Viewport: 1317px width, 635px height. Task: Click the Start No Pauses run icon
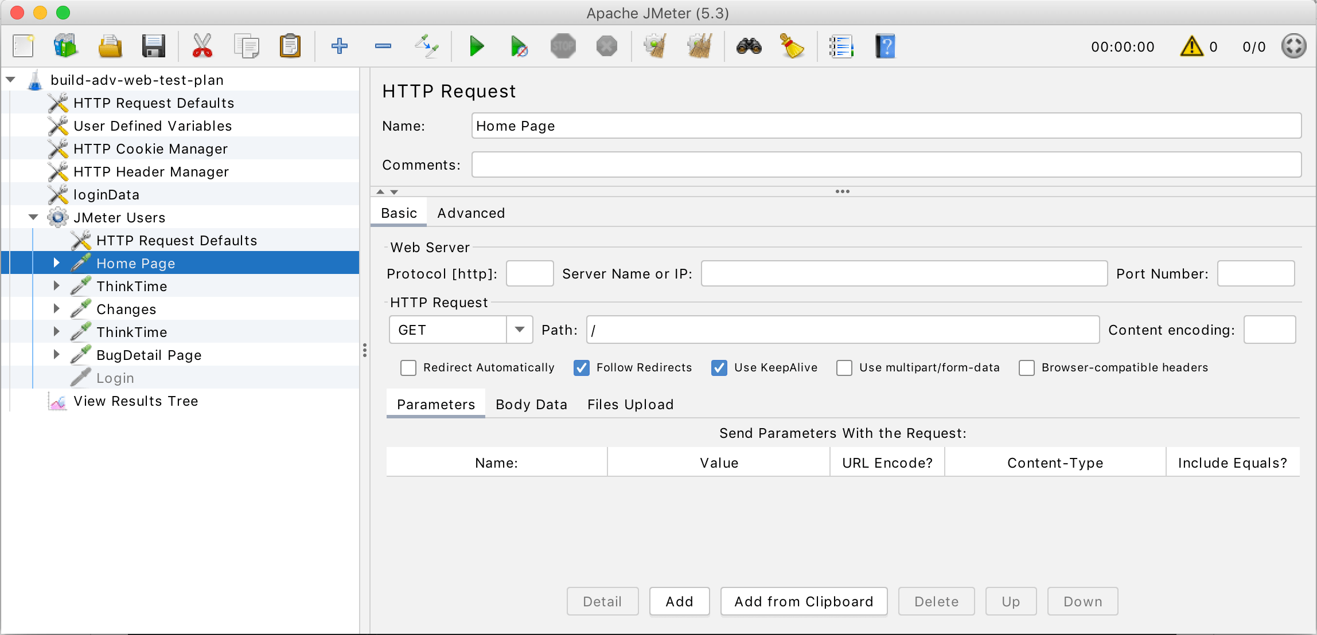coord(519,46)
